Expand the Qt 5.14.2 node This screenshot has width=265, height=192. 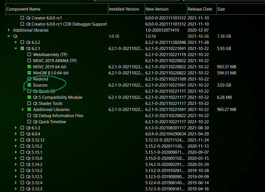pos(16,164)
